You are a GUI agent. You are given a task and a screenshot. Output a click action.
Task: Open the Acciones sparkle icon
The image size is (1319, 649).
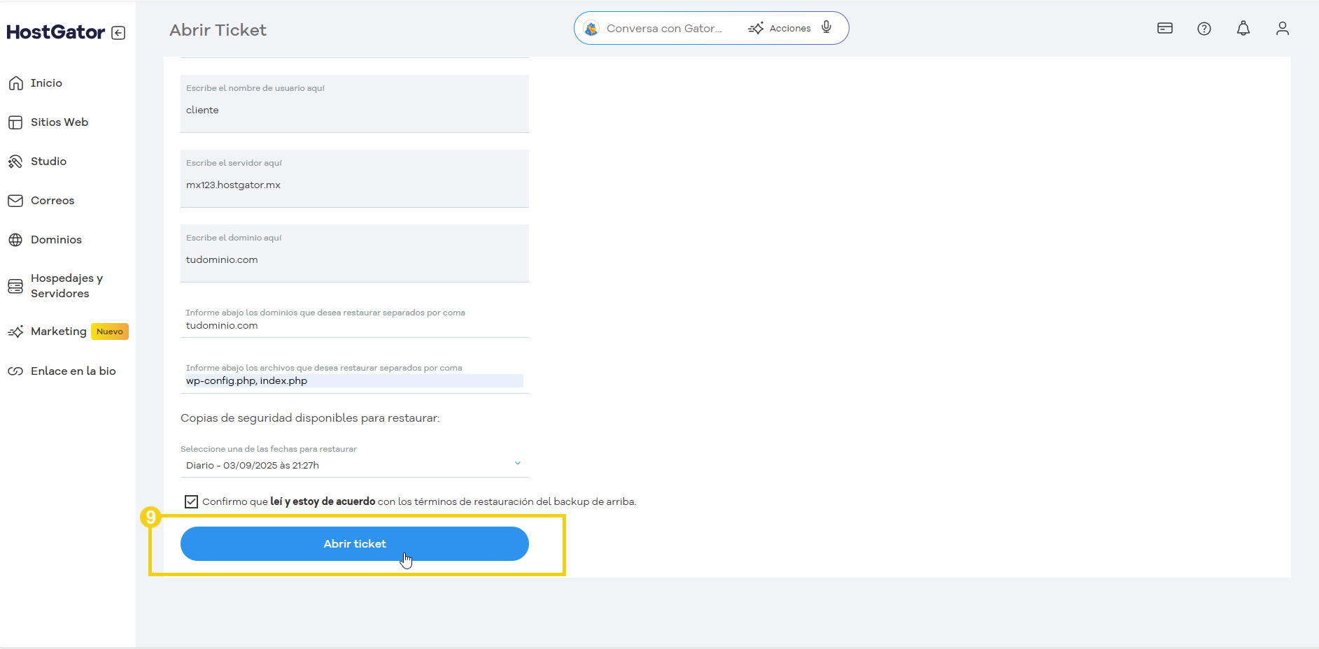(x=757, y=28)
